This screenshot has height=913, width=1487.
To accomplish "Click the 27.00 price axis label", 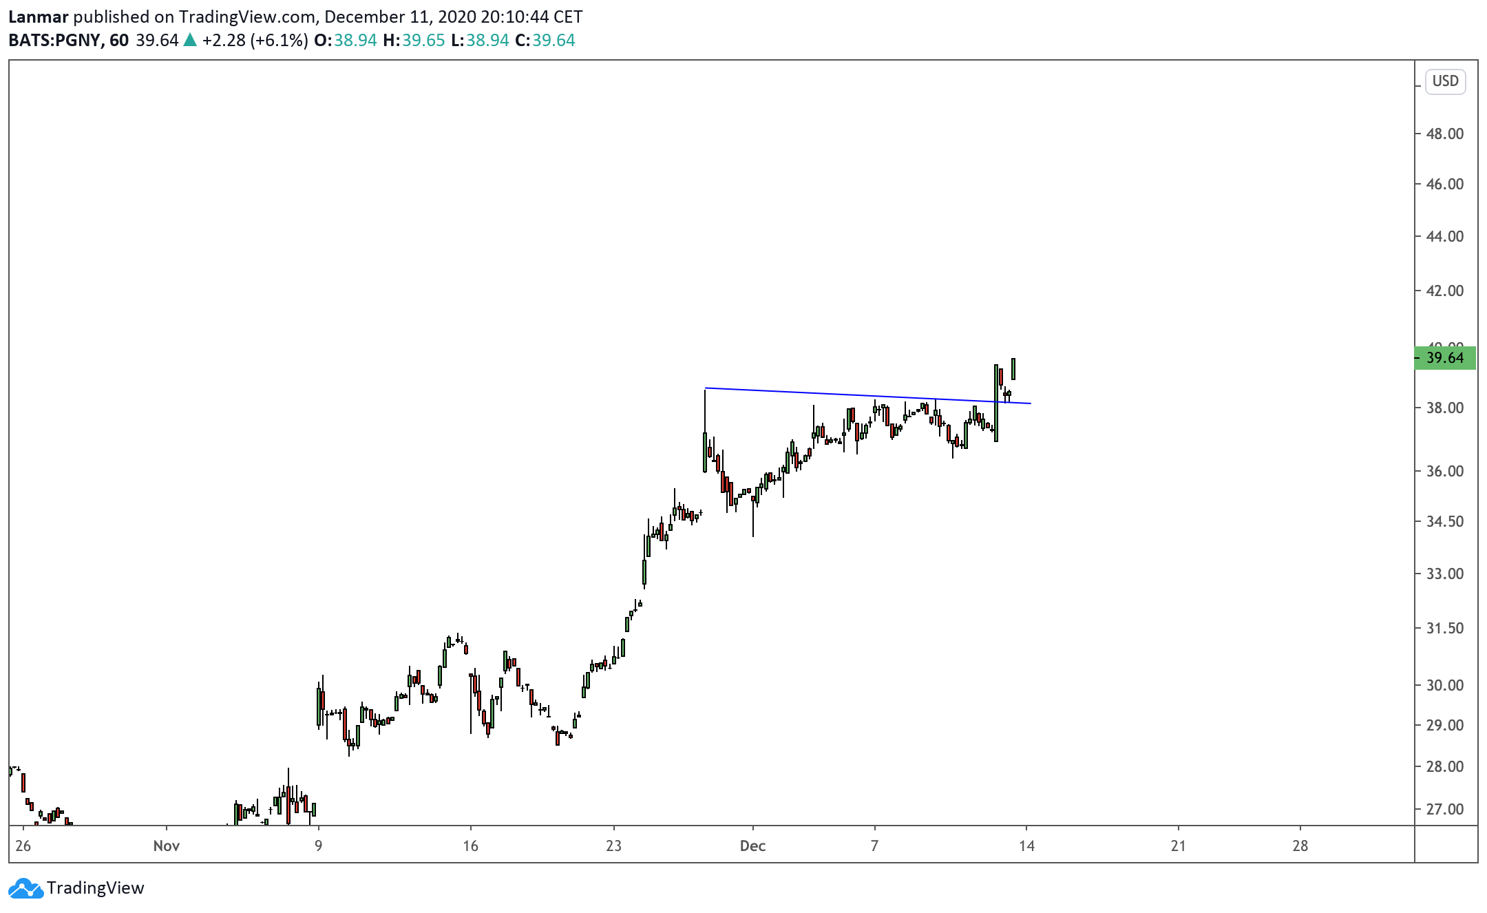I will click(x=1445, y=809).
